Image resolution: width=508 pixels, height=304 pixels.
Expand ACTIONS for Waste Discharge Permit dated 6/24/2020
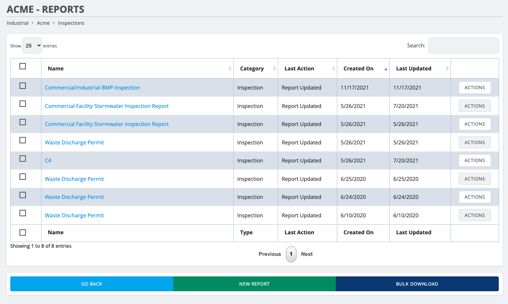pyautogui.click(x=475, y=197)
